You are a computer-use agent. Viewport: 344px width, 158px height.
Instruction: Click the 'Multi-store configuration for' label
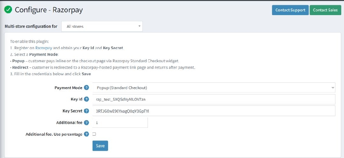[x=31, y=26]
